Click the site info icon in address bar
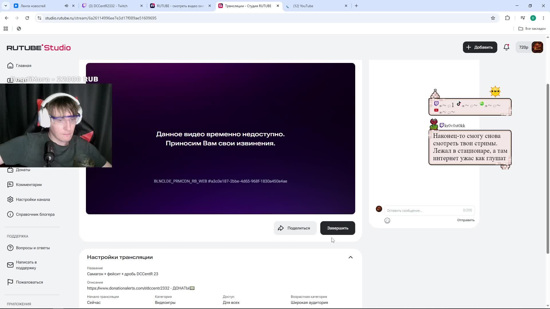The width and height of the screenshot is (550, 309). pyautogui.click(x=40, y=18)
